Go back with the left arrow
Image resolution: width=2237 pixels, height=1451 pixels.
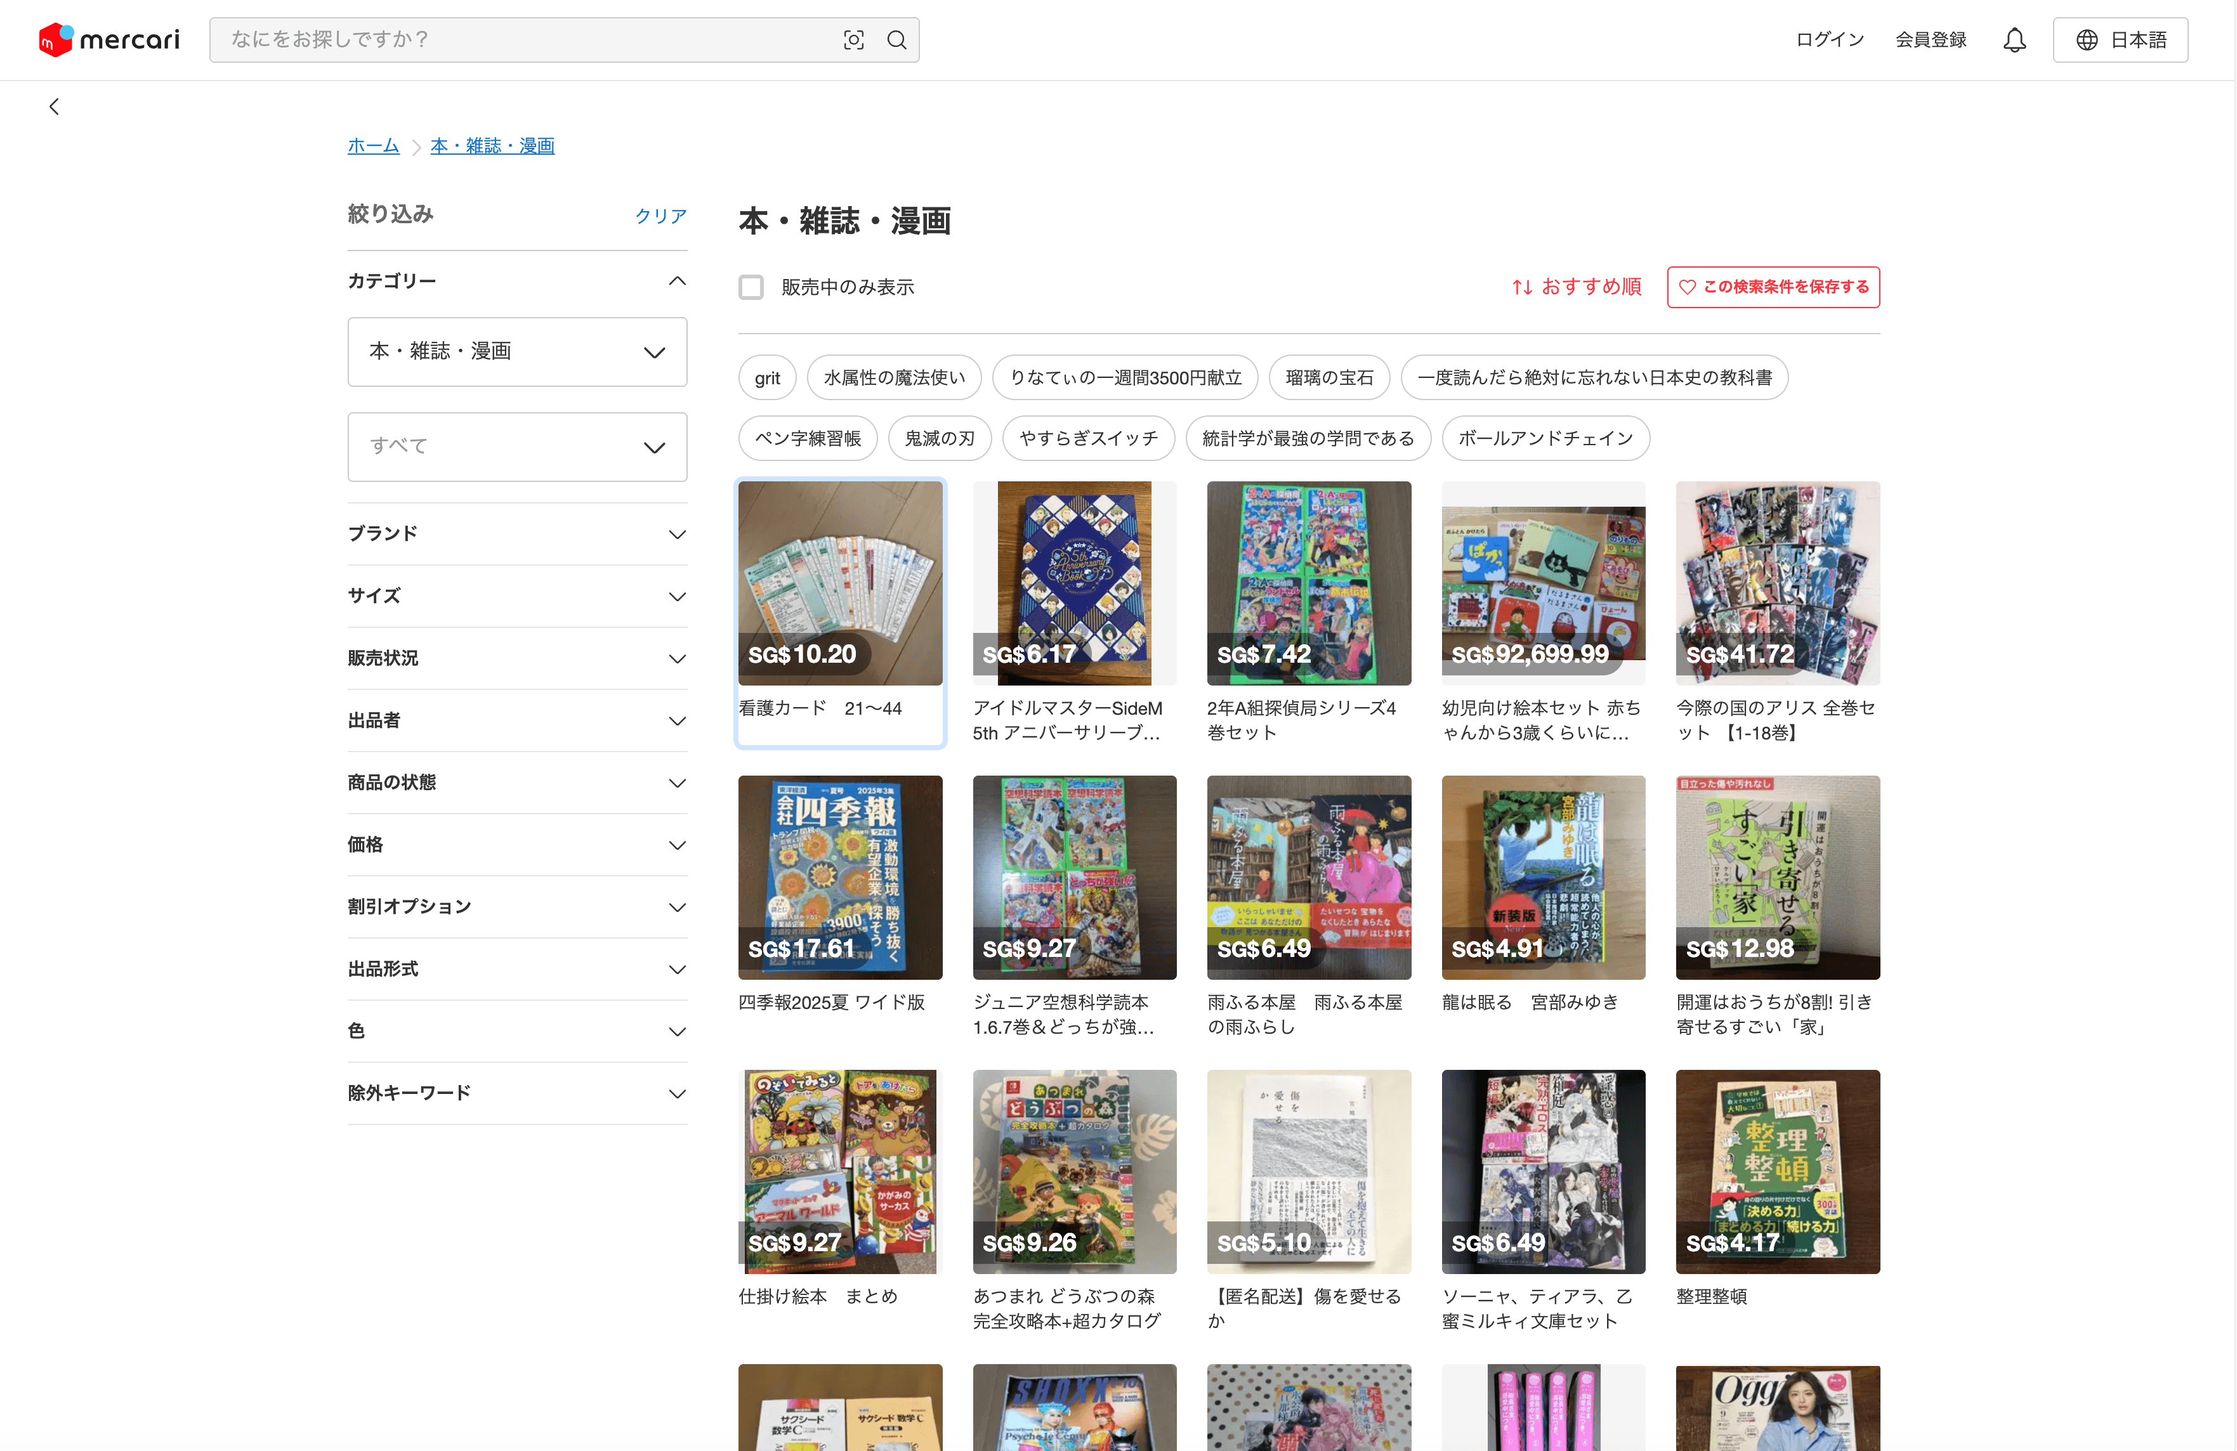click(x=55, y=106)
